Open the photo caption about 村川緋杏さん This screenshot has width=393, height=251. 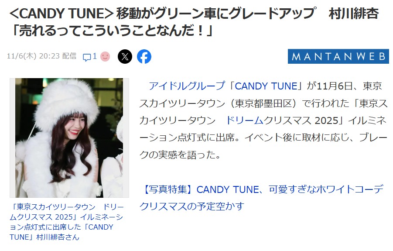pyautogui.click(x=67, y=222)
